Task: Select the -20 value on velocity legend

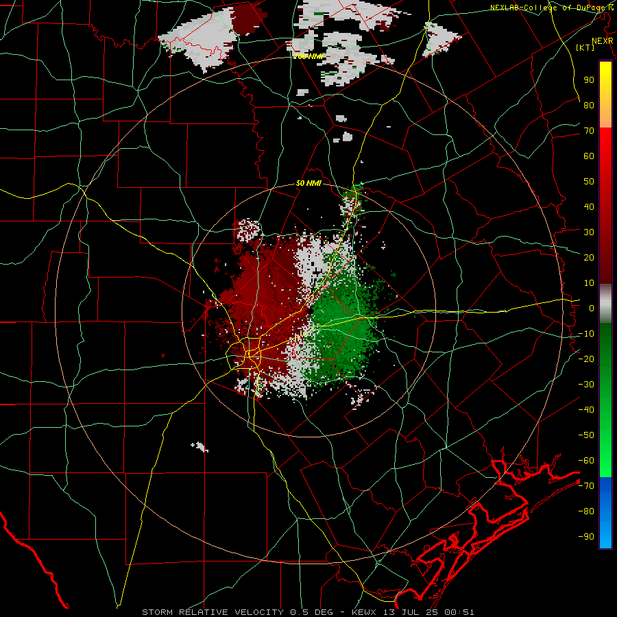Action: click(x=586, y=359)
